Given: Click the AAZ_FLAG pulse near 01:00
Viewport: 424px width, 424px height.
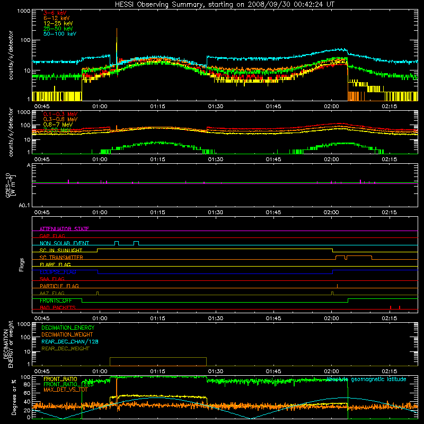Looking at the screenshot, I should (98, 293).
